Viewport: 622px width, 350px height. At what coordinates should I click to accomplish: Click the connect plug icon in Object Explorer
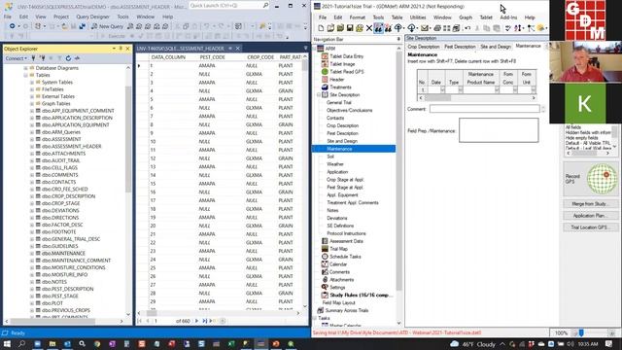(33, 58)
